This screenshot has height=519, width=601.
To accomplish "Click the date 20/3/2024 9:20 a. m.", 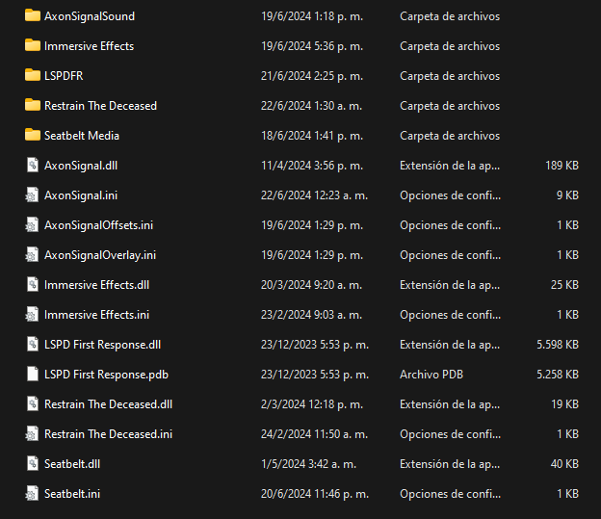I will (312, 285).
